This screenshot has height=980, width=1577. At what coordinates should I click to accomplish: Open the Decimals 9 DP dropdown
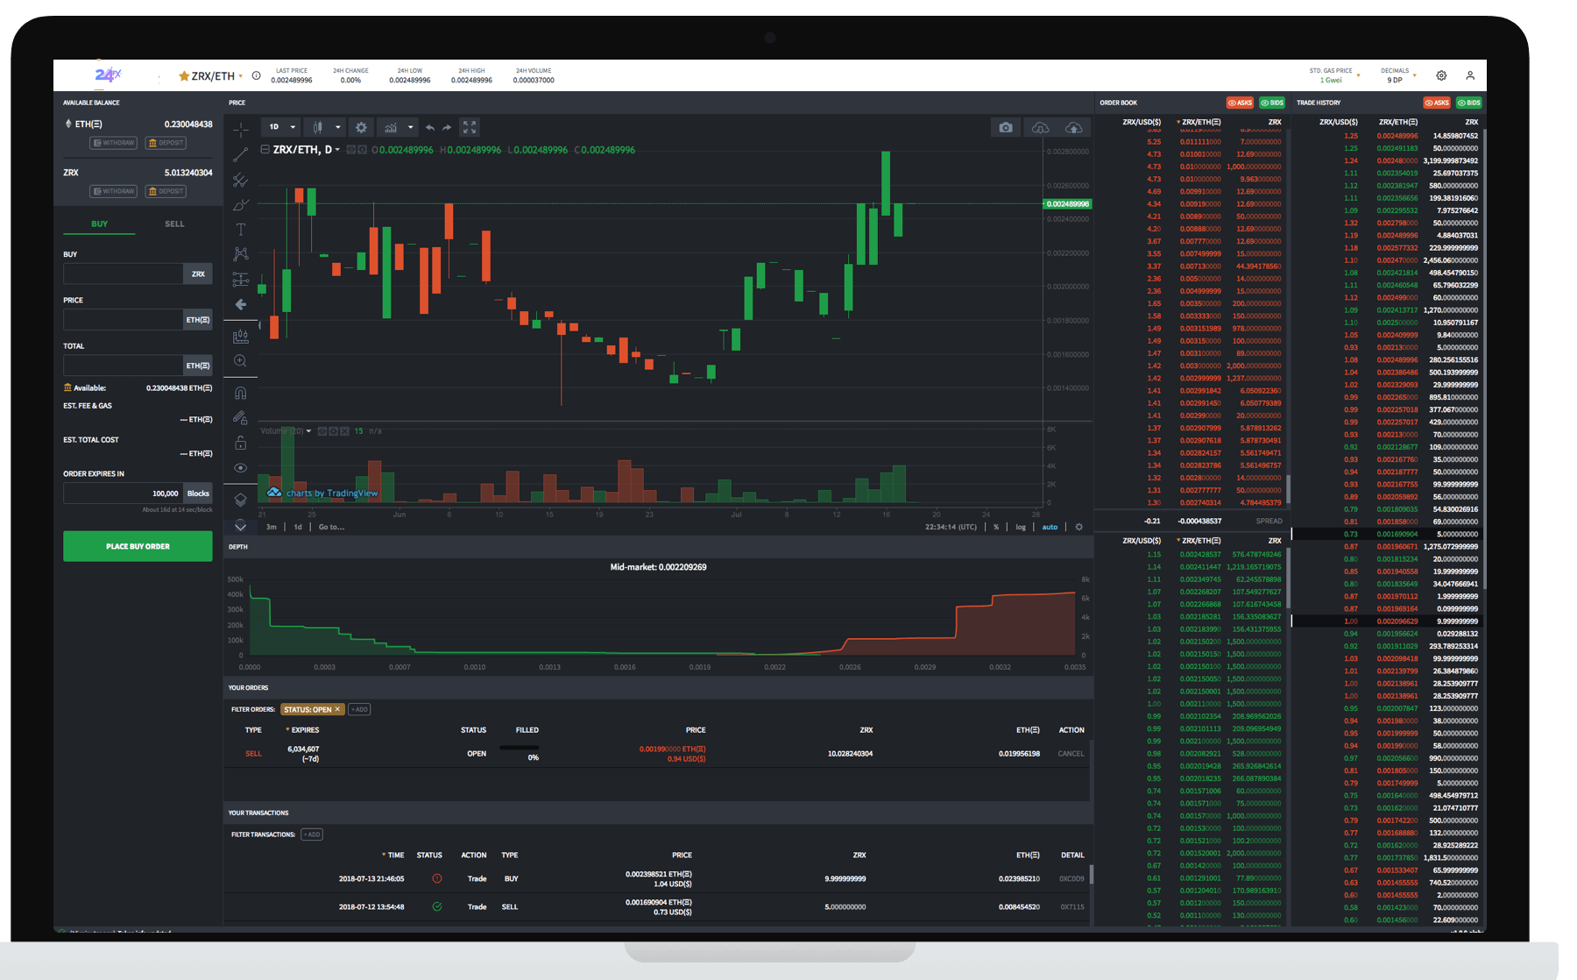1398,76
